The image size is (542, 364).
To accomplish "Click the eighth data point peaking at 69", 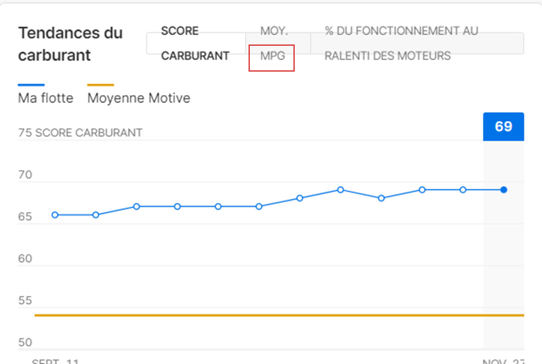I will (x=340, y=190).
